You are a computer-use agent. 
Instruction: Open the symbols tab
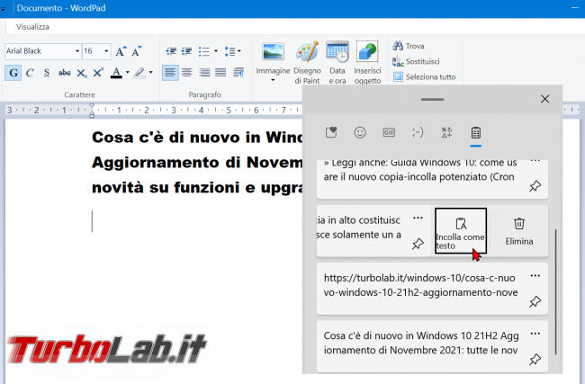point(446,132)
